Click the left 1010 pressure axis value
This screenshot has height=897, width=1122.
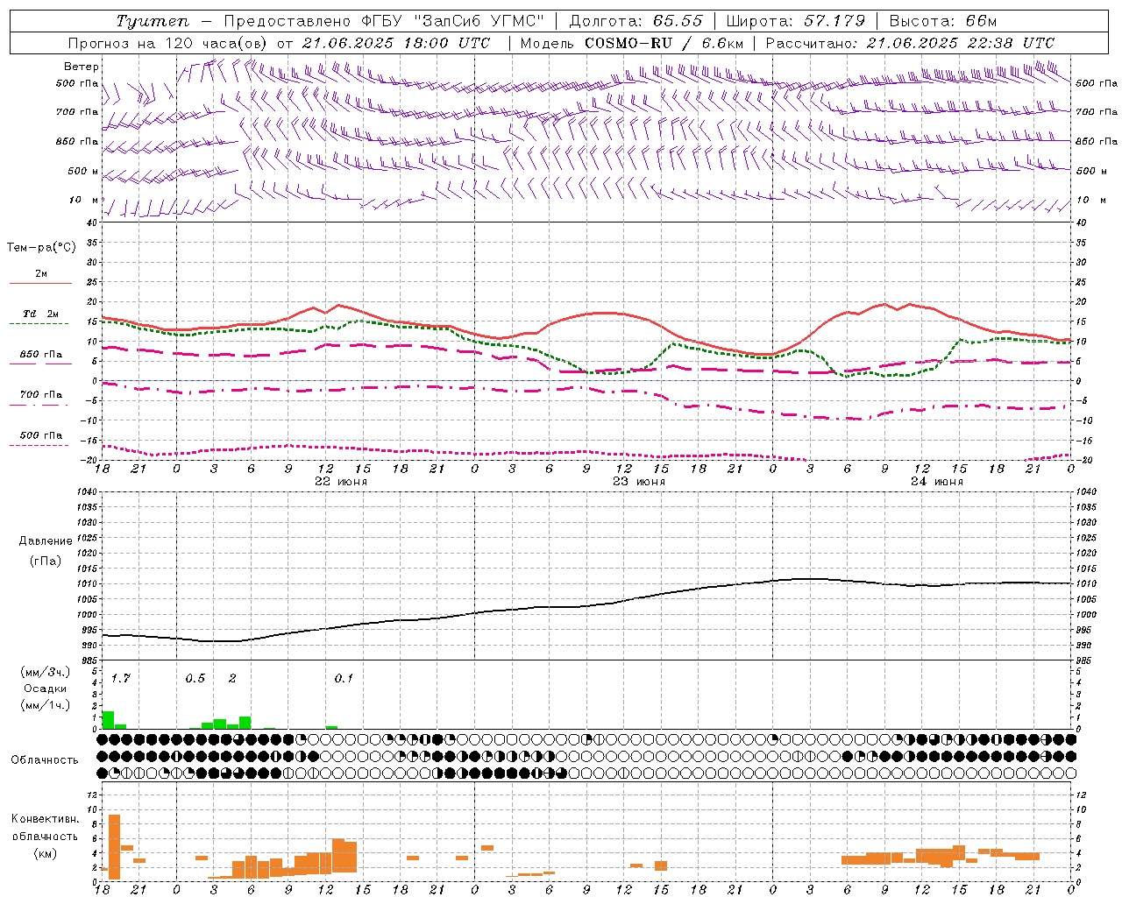pyautogui.click(x=88, y=583)
